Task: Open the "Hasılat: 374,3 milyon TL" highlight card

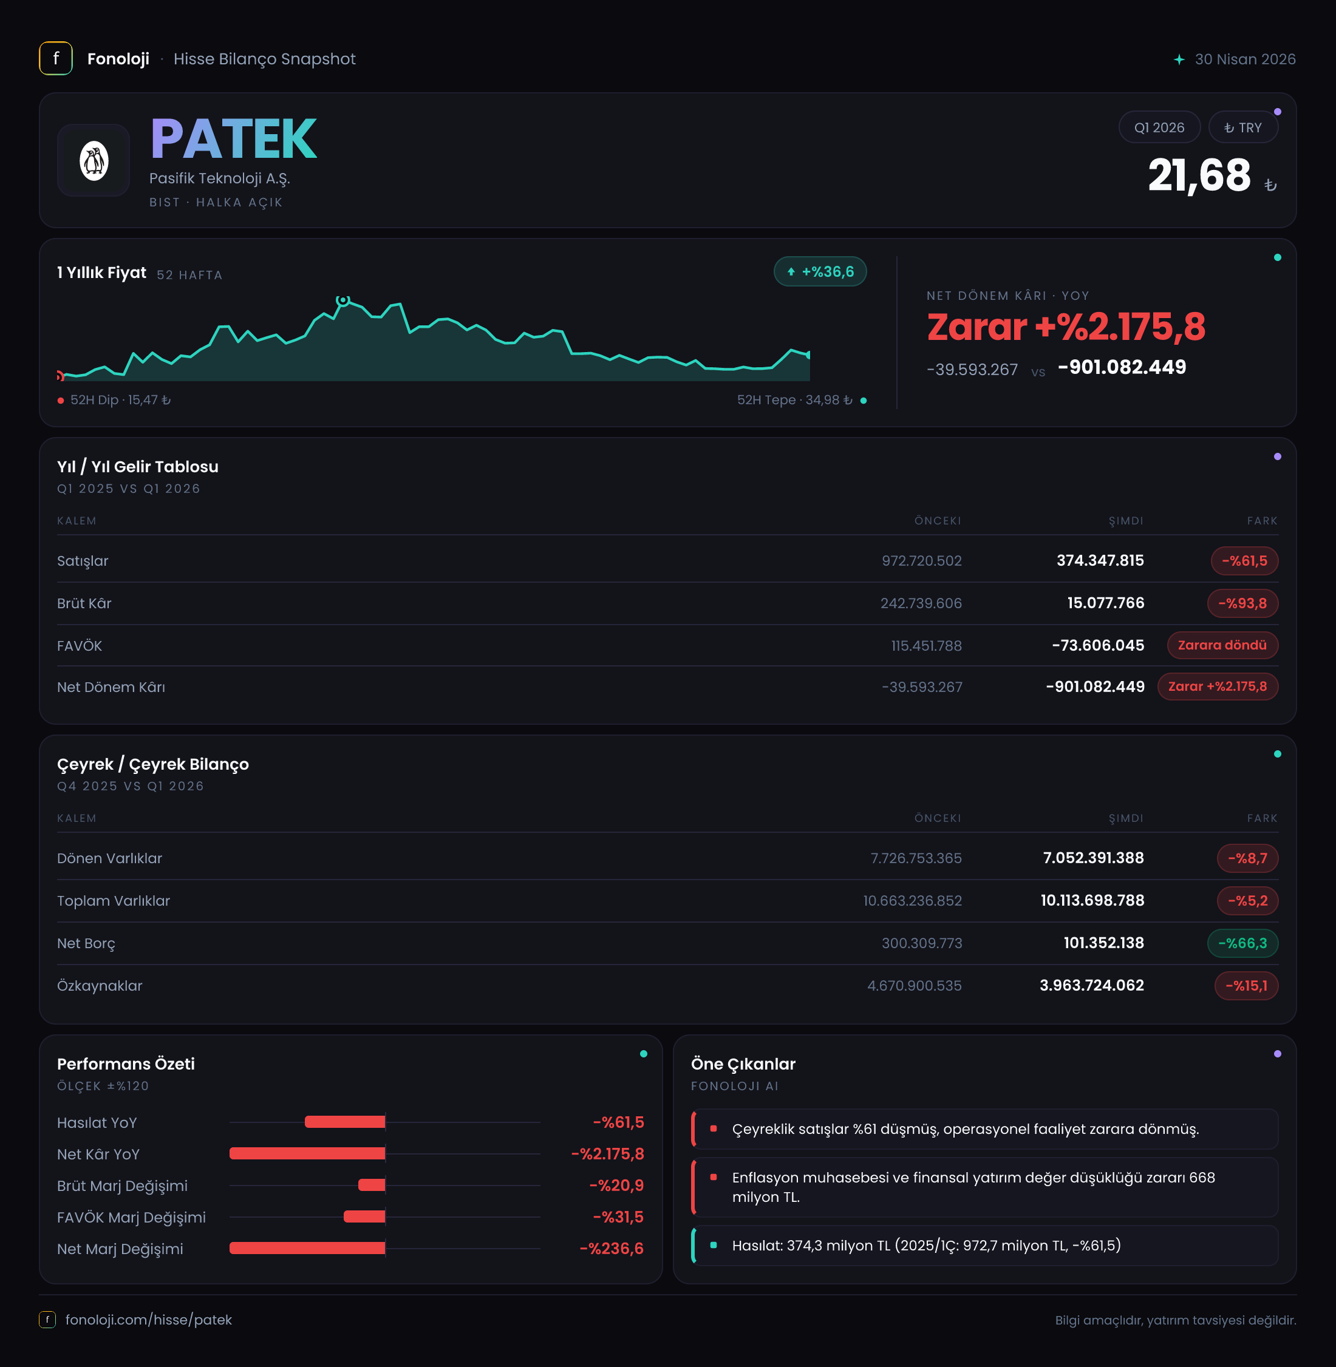Action: click(x=984, y=1245)
